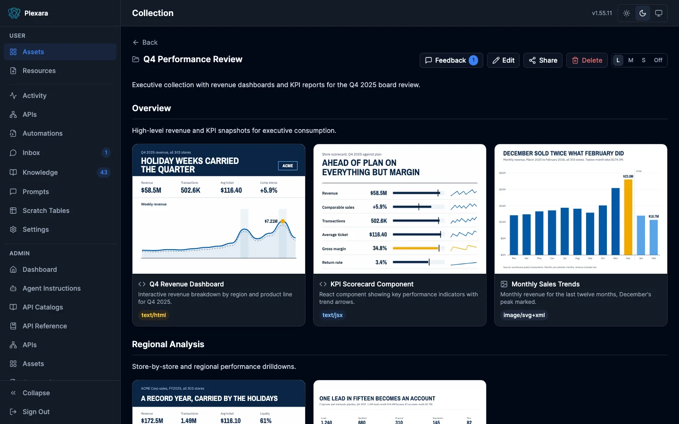679x424 pixels.
Task: Click the APIs icon under USER section
Action: pos(13,114)
